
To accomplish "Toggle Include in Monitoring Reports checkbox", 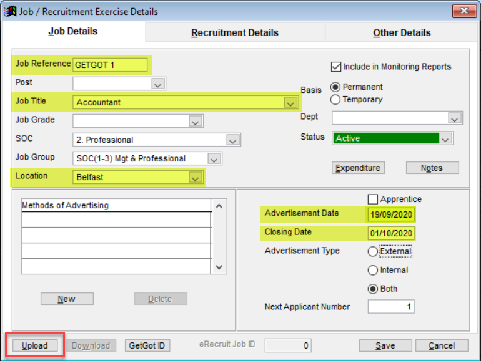I will (336, 67).
